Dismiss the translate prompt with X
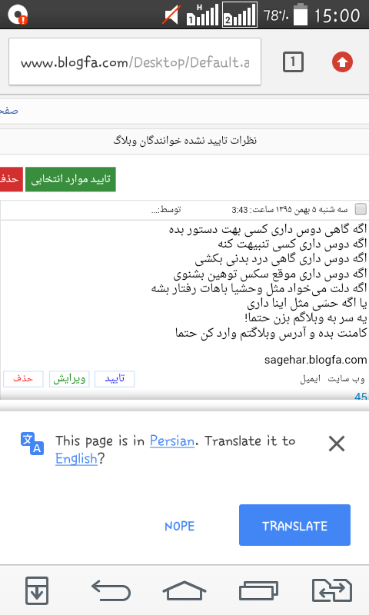Viewport: 369px width, 615px height. point(337,444)
